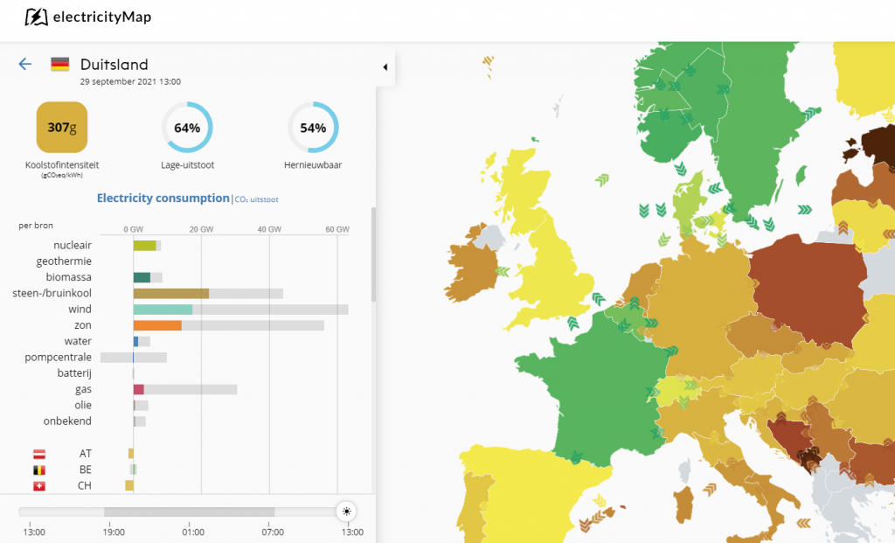Switch to Electricity consumption view
The width and height of the screenshot is (895, 543).
point(163,198)
